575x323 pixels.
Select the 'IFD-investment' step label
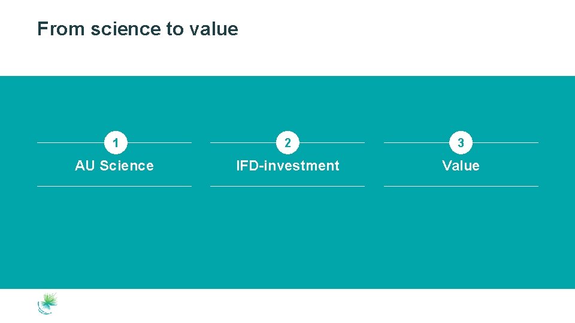click(287, 166)
